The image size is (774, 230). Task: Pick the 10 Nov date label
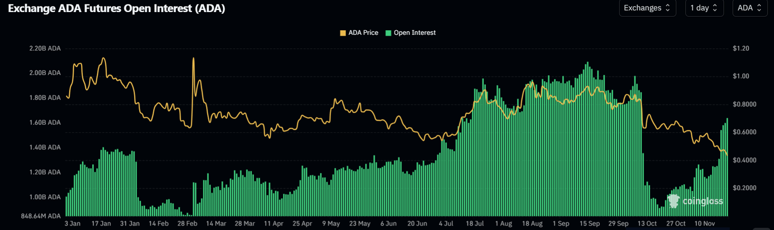click(704, 223)
